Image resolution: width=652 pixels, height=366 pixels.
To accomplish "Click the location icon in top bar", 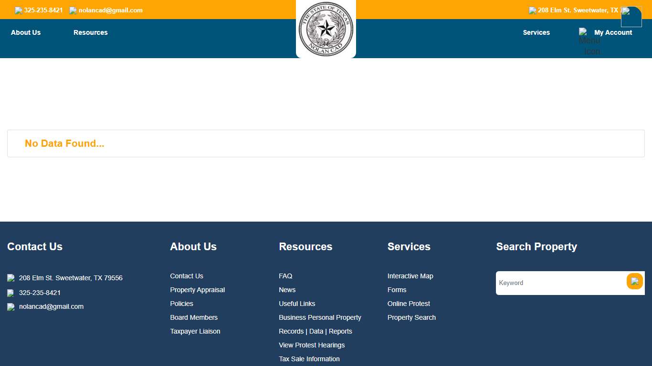I will (533, 10).
